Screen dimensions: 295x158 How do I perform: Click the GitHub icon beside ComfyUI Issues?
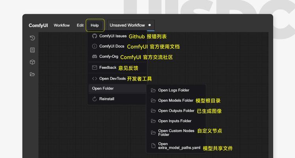coord(95,36)
